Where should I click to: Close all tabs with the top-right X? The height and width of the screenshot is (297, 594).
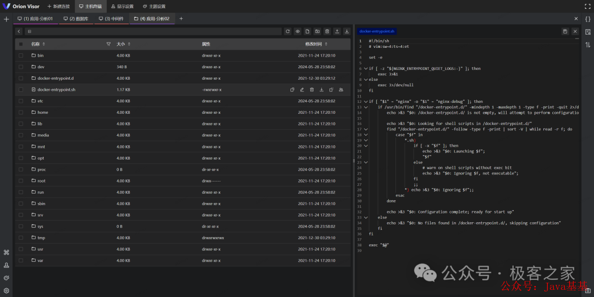[576, 19]
